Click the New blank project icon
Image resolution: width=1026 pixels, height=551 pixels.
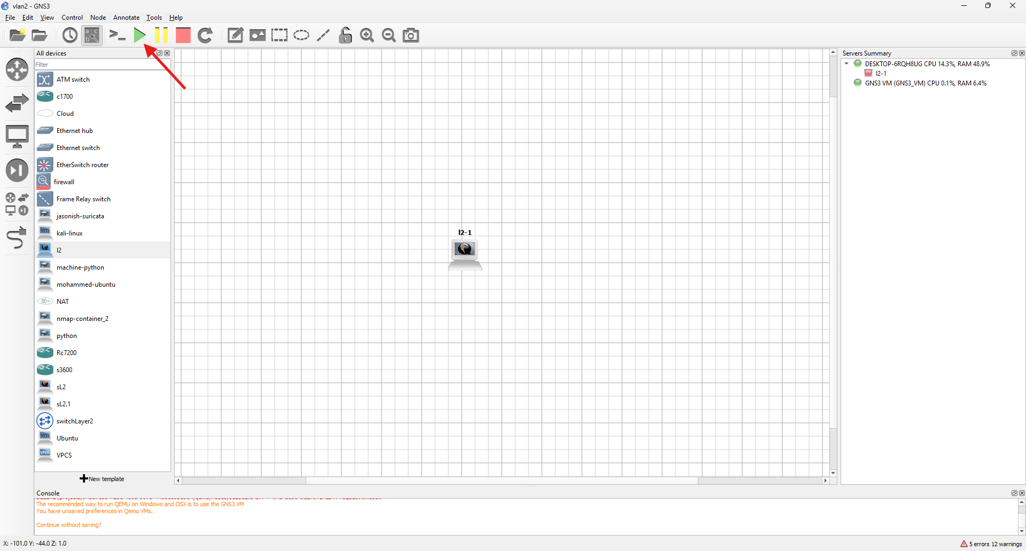(x=18, y=35)
